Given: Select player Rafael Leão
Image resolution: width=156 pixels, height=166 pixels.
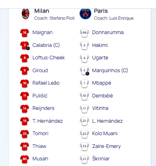Looking at the screenshot, I should tap(46, 83).
